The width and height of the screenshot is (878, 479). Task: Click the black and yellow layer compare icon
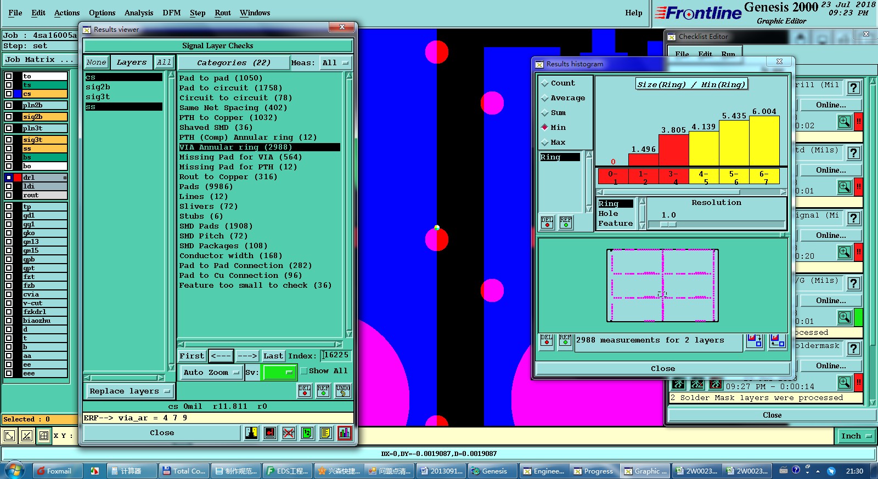point(251,433)
